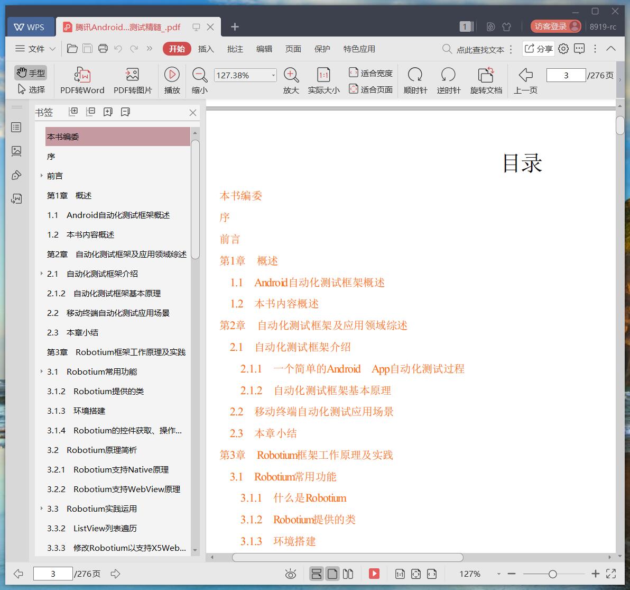
Task: Add a new document tab
Action: (235, 26)
